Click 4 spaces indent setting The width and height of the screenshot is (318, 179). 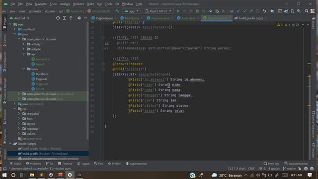tap(274, 169)
